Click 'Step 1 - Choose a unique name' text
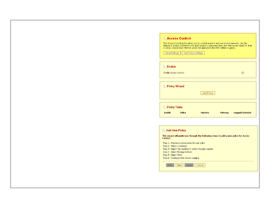 pos(184,143)
